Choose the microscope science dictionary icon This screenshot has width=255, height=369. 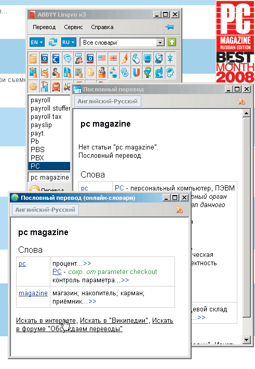coord(159,73)
